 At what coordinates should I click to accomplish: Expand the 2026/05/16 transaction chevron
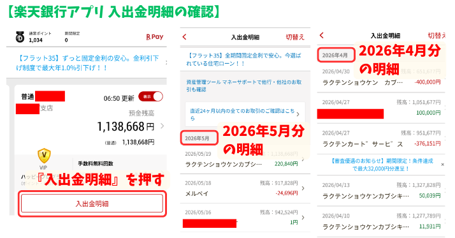[x=303, y=218]
